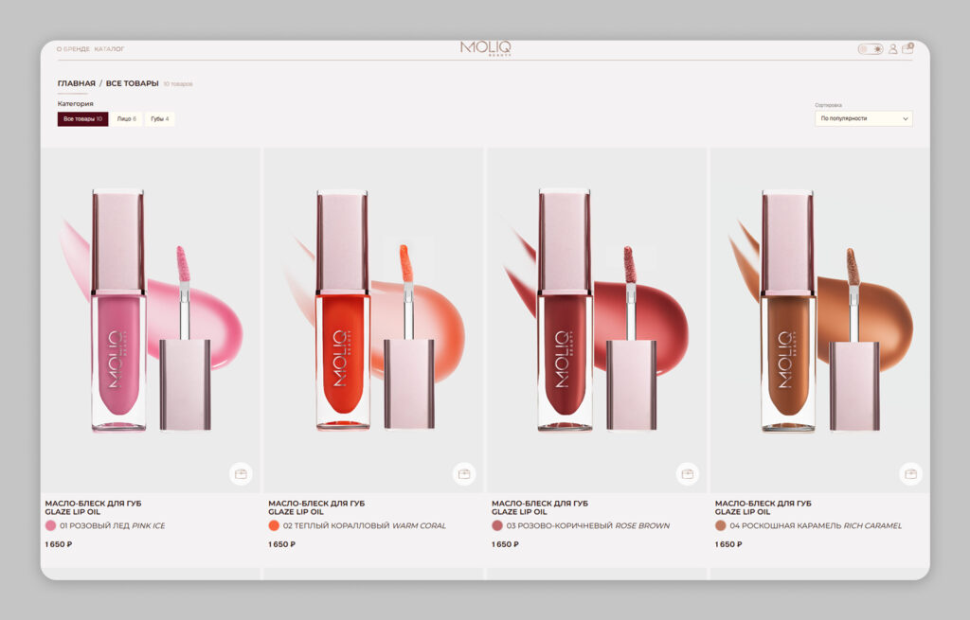Viewport: 970px width, 620px height.
Task: Click shade name '01 Розовый лед Pink Ice'
Action: pyautogui.click(x=113, y=525)
